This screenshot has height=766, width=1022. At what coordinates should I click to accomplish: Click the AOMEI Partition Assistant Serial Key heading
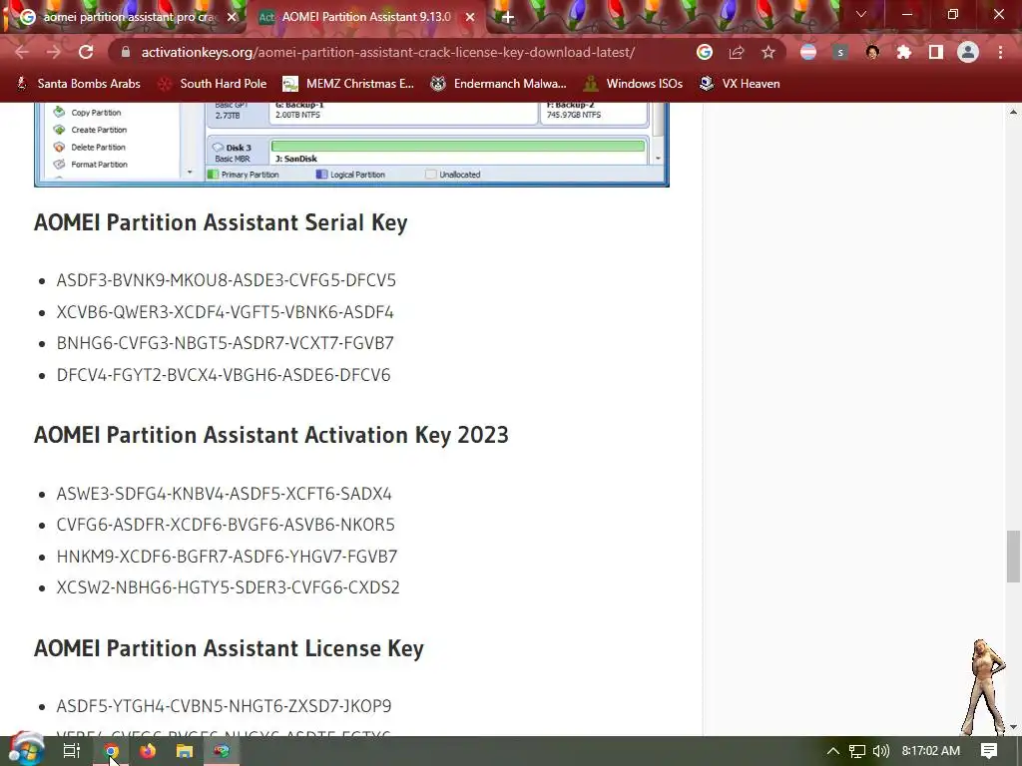coord(221,222)
